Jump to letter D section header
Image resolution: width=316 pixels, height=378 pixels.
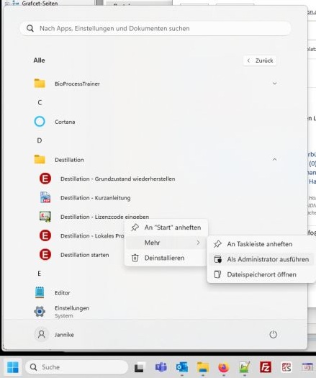click(x=40, y=140)
